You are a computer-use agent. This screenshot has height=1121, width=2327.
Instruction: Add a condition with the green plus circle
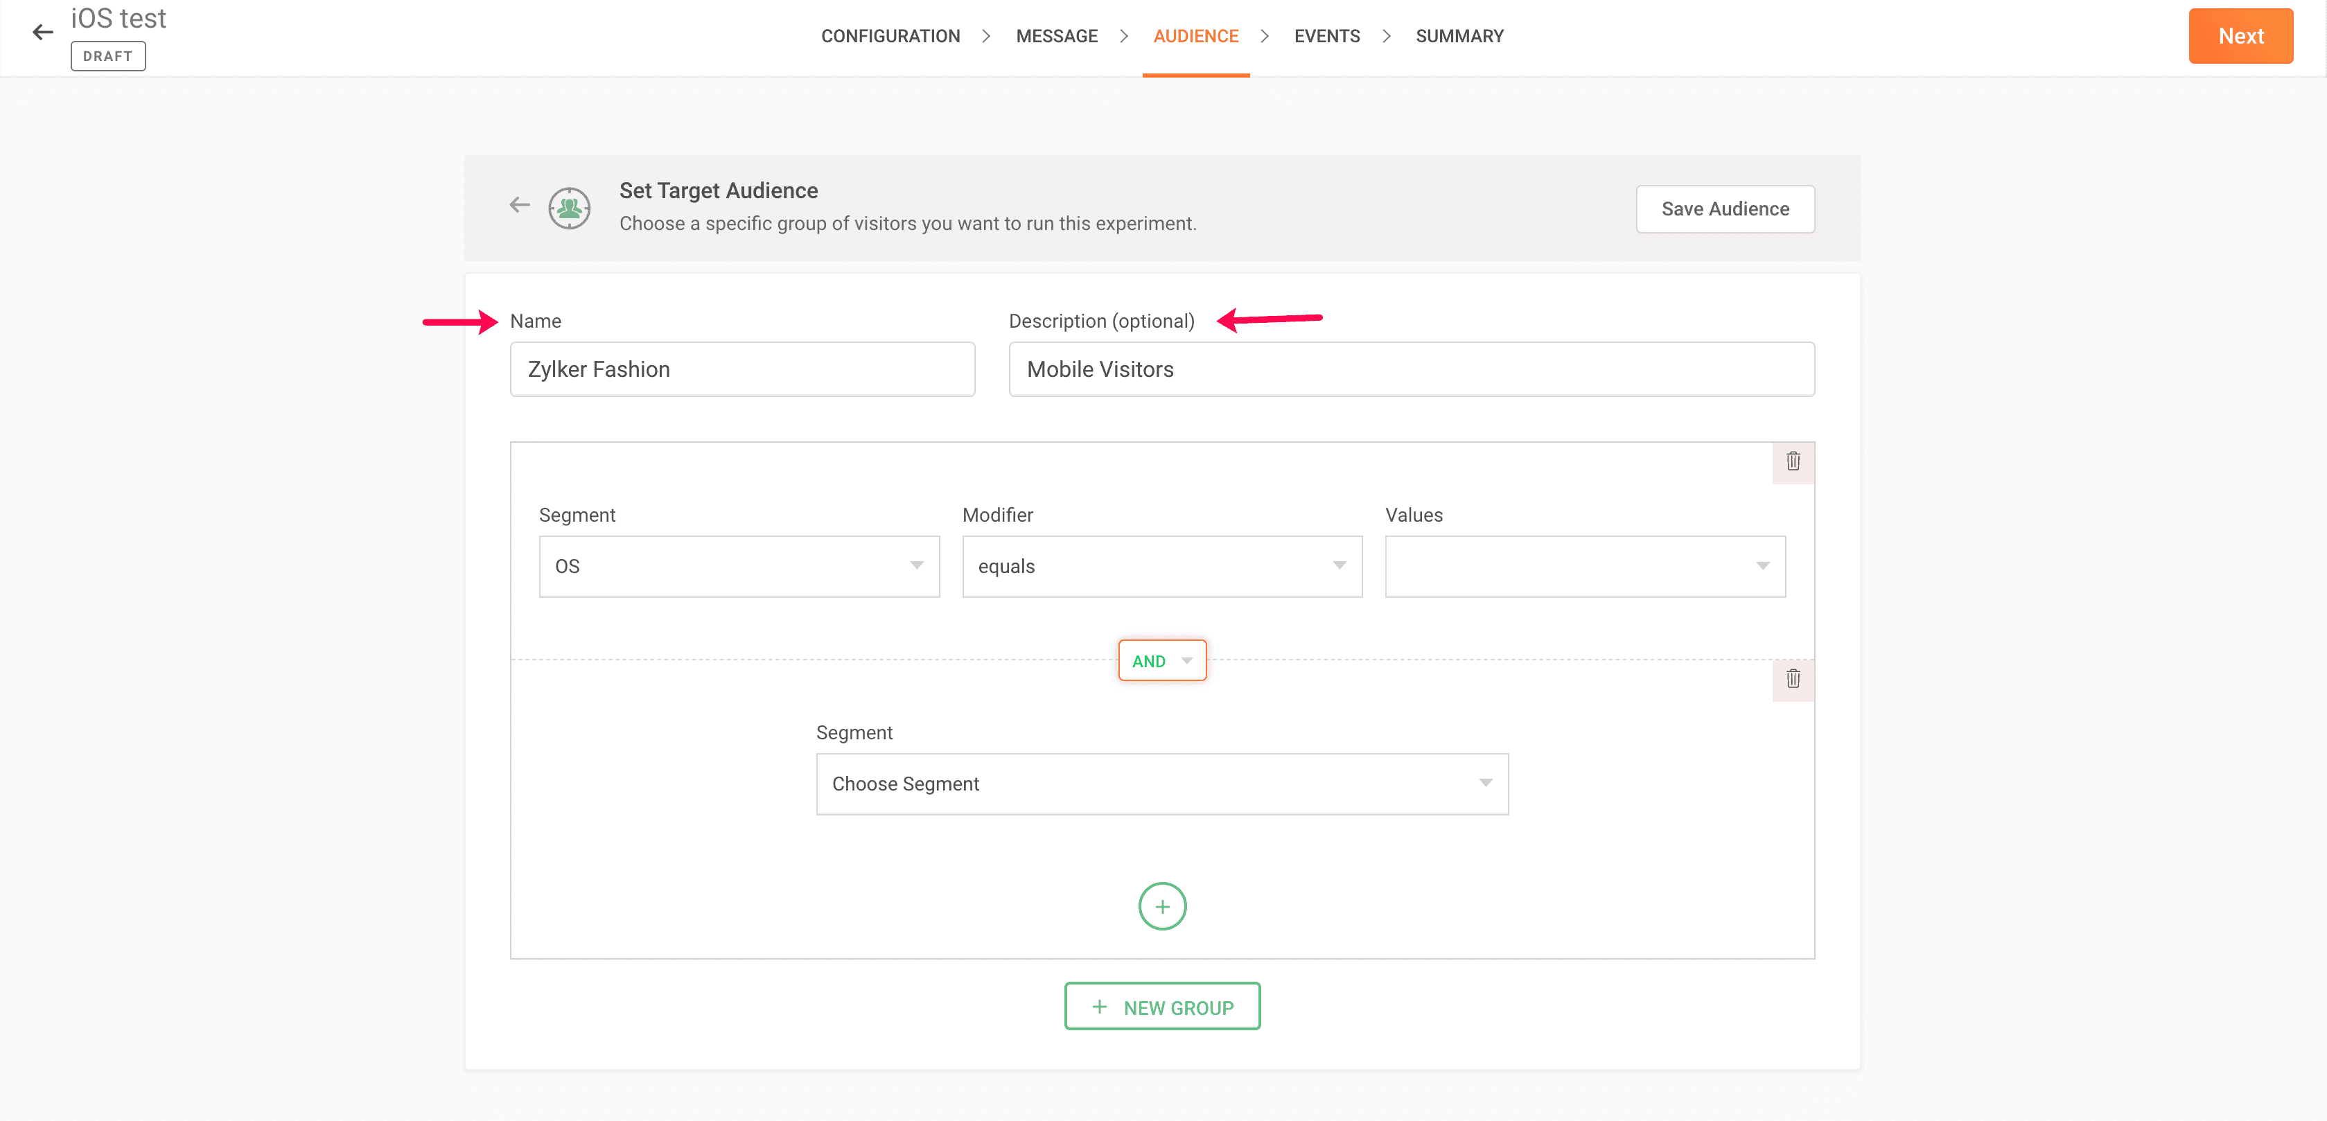(x=1161, y=906)
